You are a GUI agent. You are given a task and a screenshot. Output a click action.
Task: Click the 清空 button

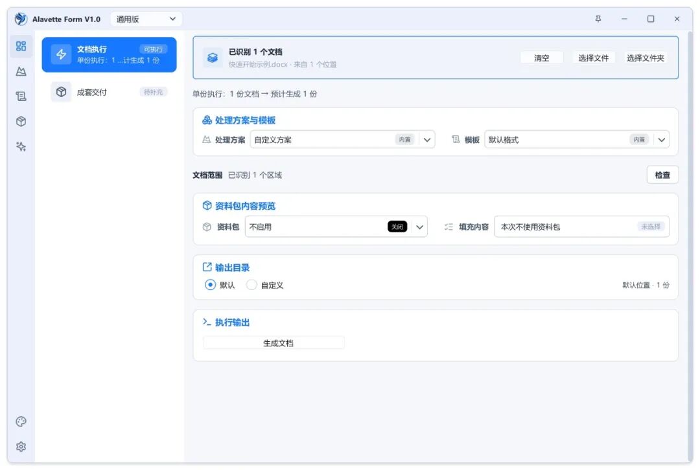click(541, 58)
